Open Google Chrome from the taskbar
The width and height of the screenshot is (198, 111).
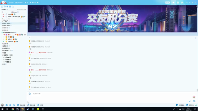coord(13,109)
